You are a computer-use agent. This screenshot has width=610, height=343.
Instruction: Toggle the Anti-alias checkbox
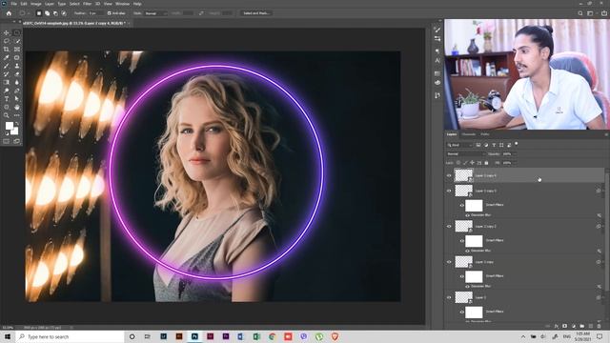pyautogui.click(x=110, y=13)
